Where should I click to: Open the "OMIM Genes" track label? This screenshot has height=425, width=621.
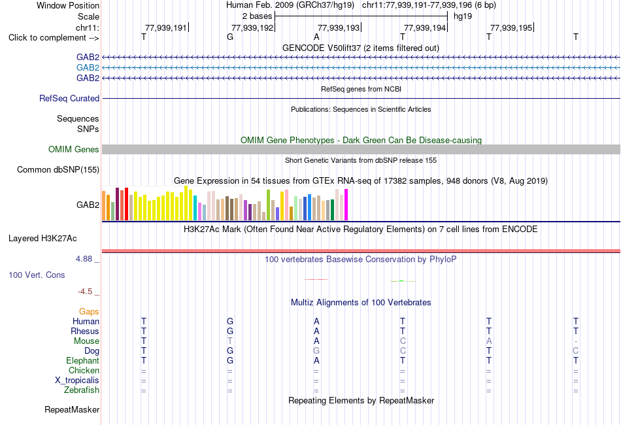point(74,149)
